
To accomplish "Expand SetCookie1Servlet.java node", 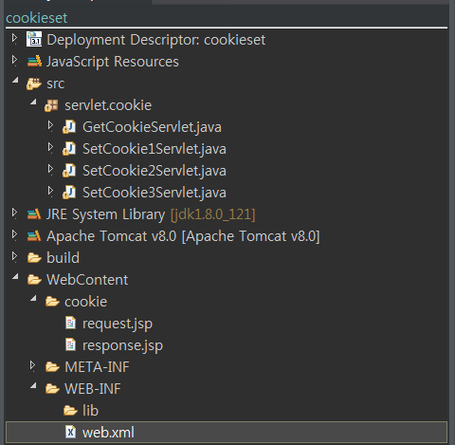I will [50, 147].
